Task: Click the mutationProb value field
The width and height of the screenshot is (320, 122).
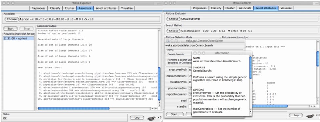Action: pyautogui.click(x=190, y=82)
